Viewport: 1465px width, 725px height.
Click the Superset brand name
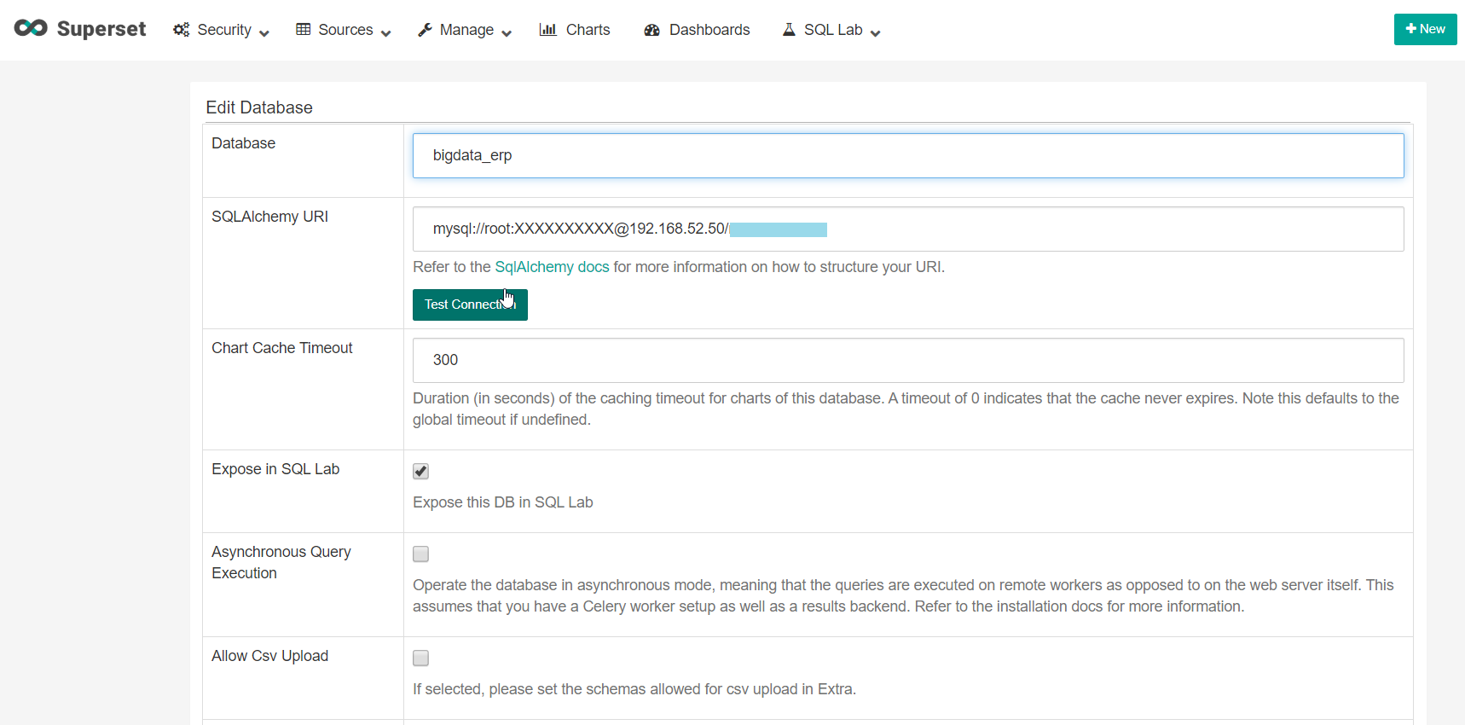[101, 29]
